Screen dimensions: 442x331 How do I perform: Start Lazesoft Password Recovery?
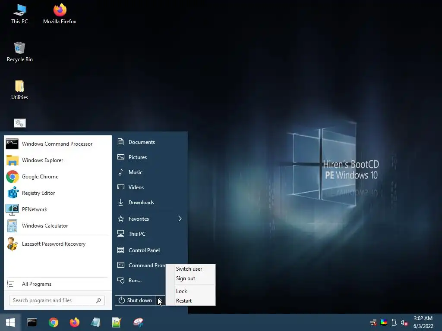coord(58,244)
